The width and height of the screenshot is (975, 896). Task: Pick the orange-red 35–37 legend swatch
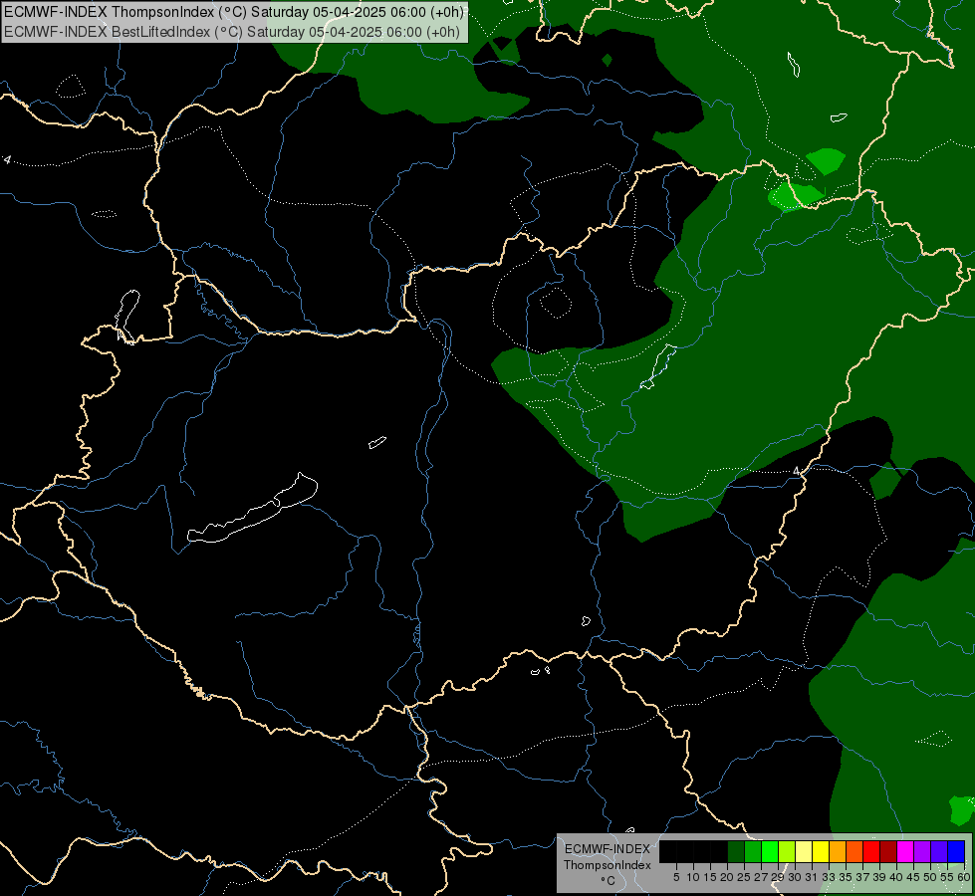click(x=854, y=851)
